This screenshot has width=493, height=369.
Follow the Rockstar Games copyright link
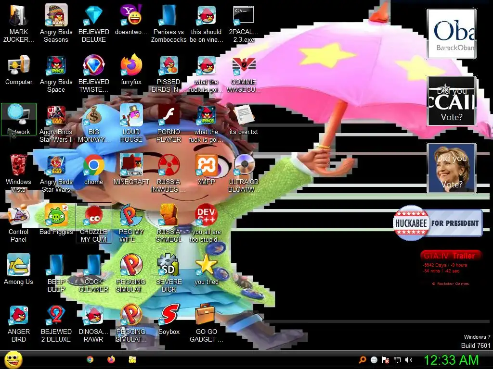(451, 283)
